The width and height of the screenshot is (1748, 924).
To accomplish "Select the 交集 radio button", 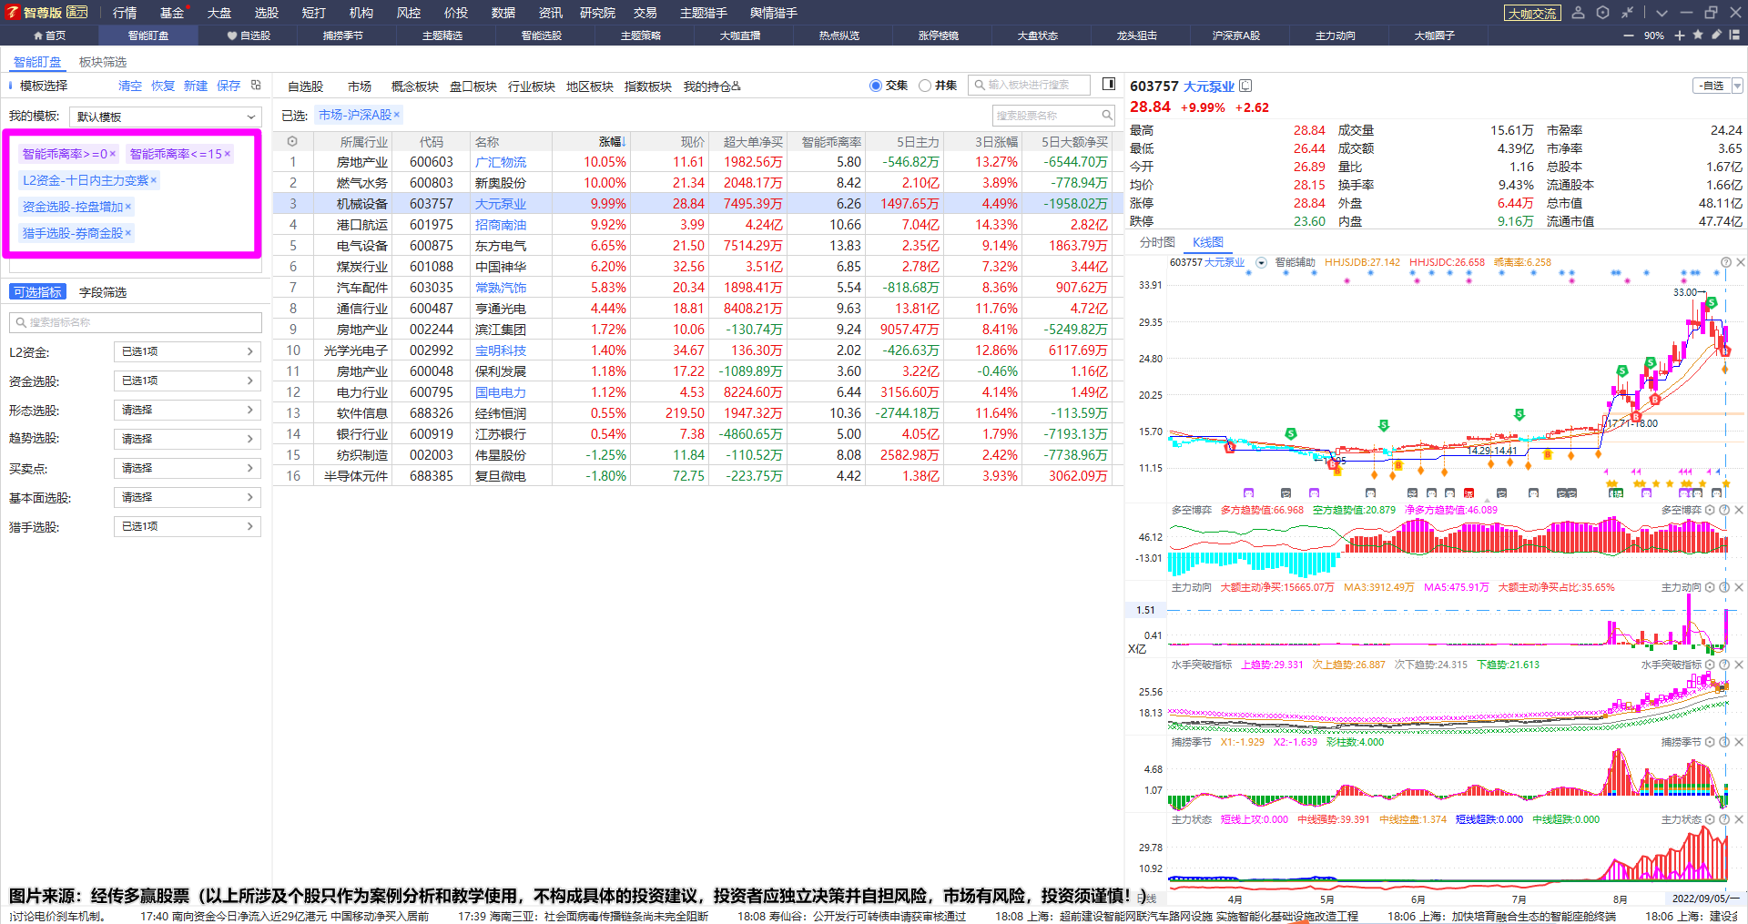I will tap(876, 86).
